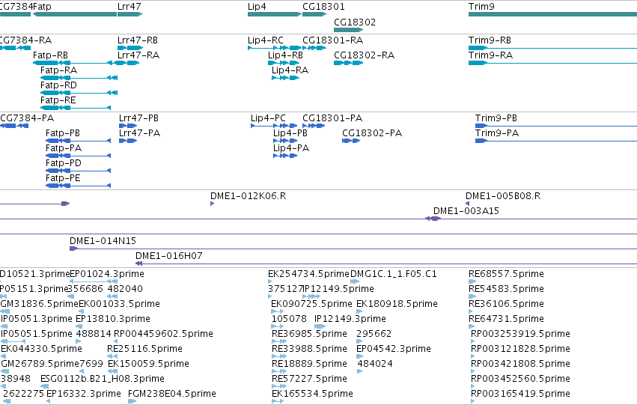637x405 pixels.
Task: Click the Fatp-RA transcript label
Action: (x=58, y=70)
